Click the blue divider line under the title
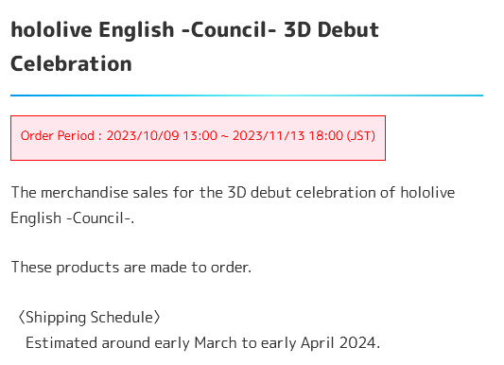The width and height of the screenshot is (504, 365). [x=247, y=96]
